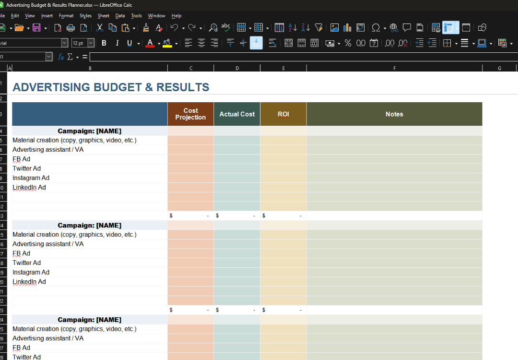The image size is (518, 360).
Task: Expand the Sum function dropdown arrow
Action: [77, 57]
